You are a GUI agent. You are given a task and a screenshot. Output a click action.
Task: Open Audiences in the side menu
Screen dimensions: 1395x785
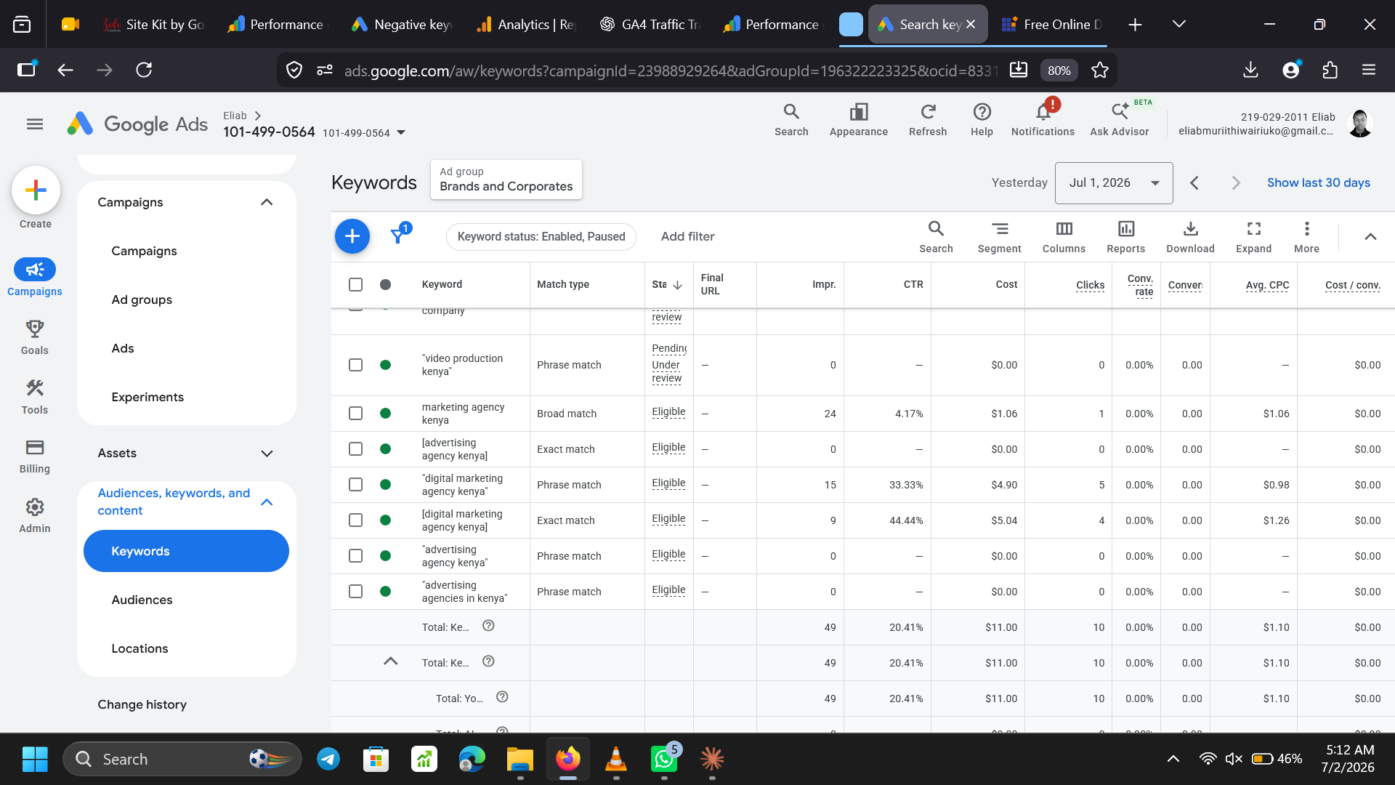(x=142, y=600)
